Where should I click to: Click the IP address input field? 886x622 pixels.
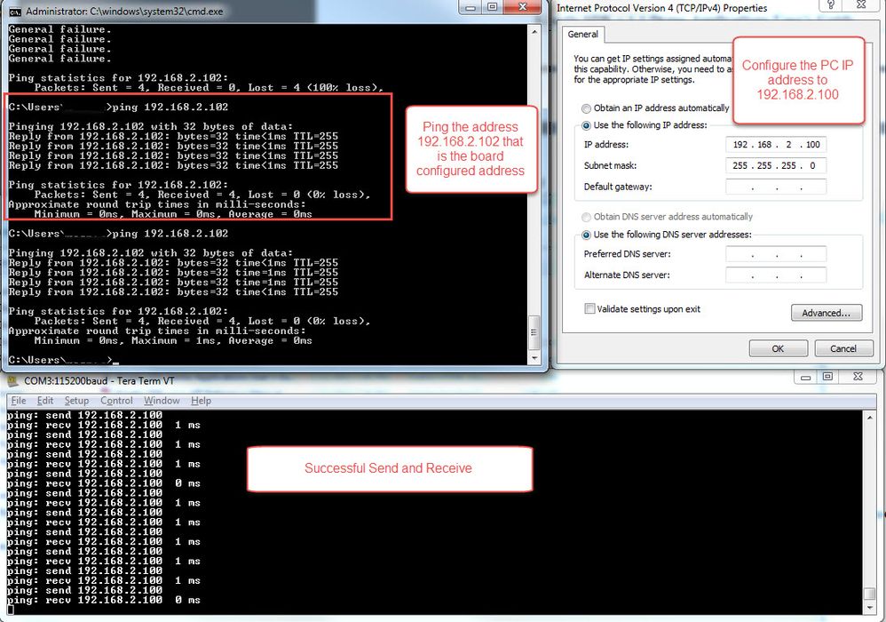click(776, 145)
